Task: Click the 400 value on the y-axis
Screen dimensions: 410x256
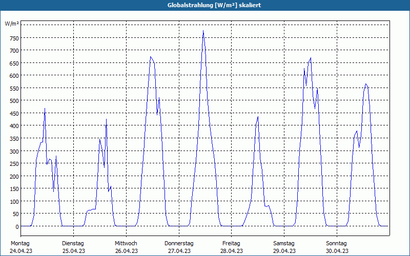Action: 14,126
